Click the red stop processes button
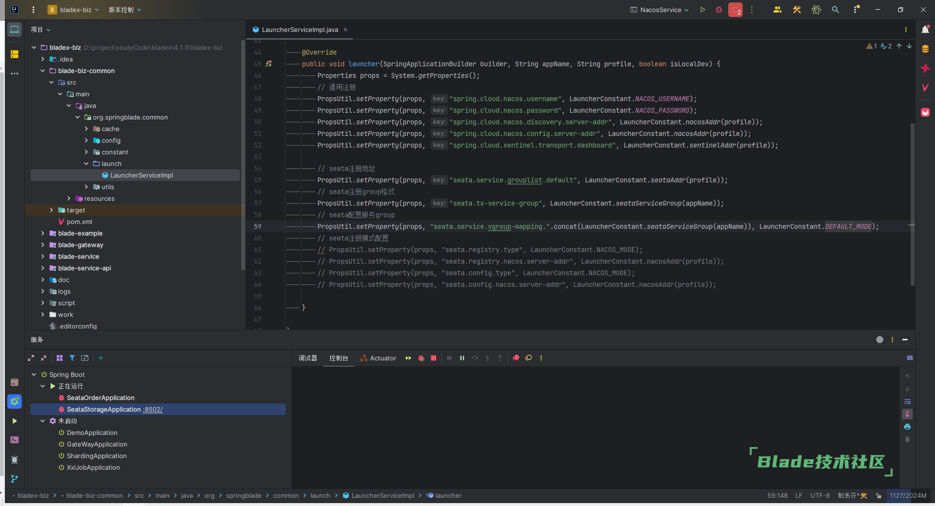Image resolution: width=935 pixels, height=506 pixels. 735,10
